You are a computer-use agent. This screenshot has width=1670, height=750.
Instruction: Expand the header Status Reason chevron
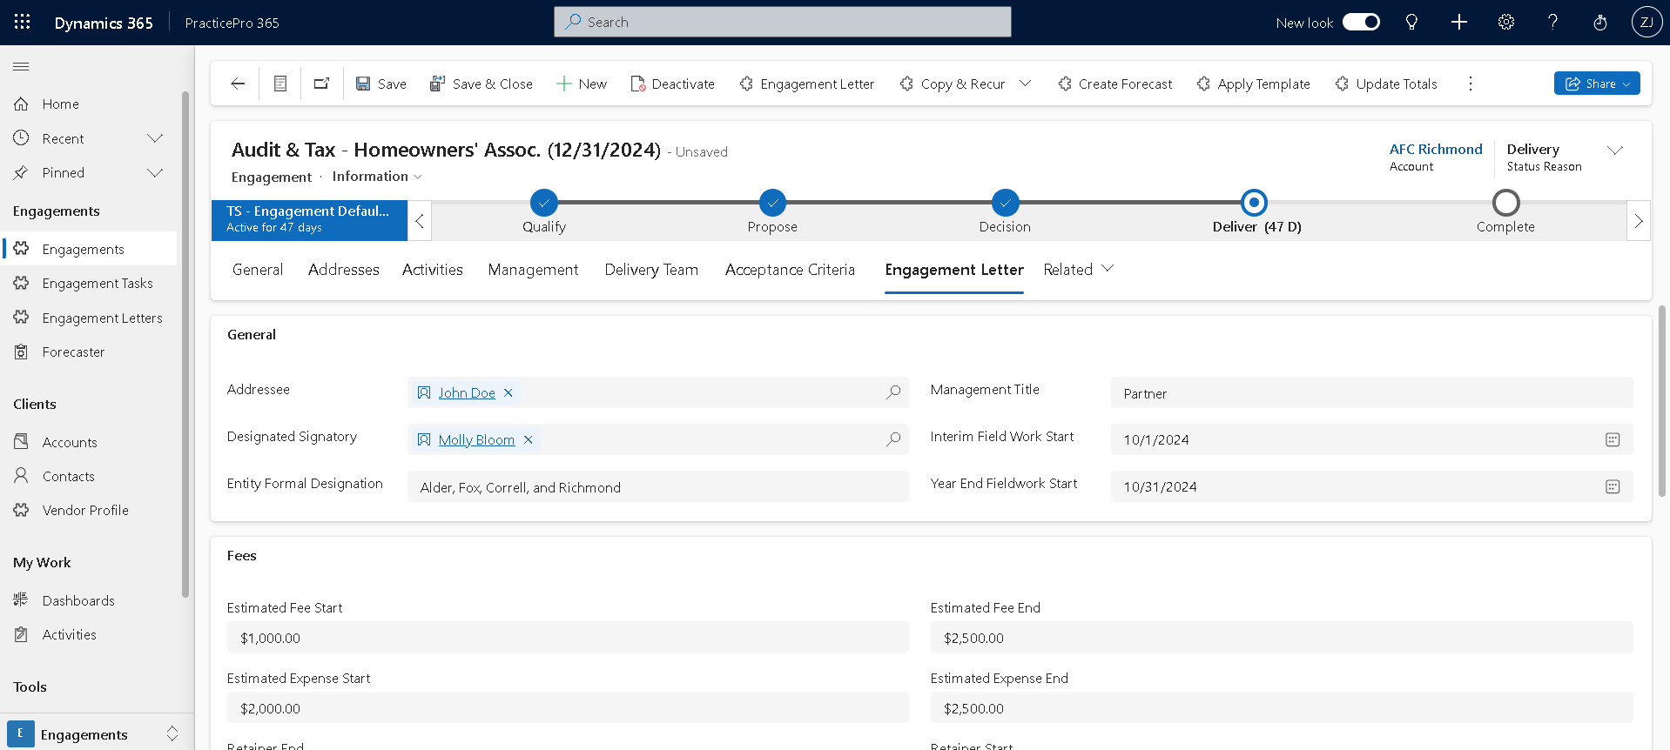[x=1615, y=151]
